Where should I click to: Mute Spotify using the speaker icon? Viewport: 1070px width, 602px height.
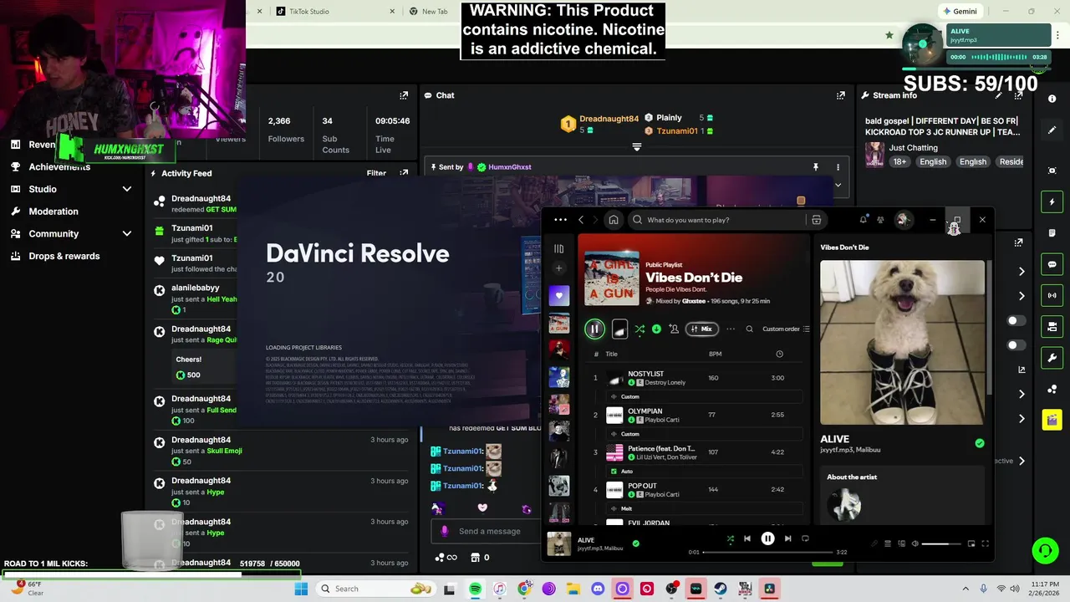coord(915,544)
